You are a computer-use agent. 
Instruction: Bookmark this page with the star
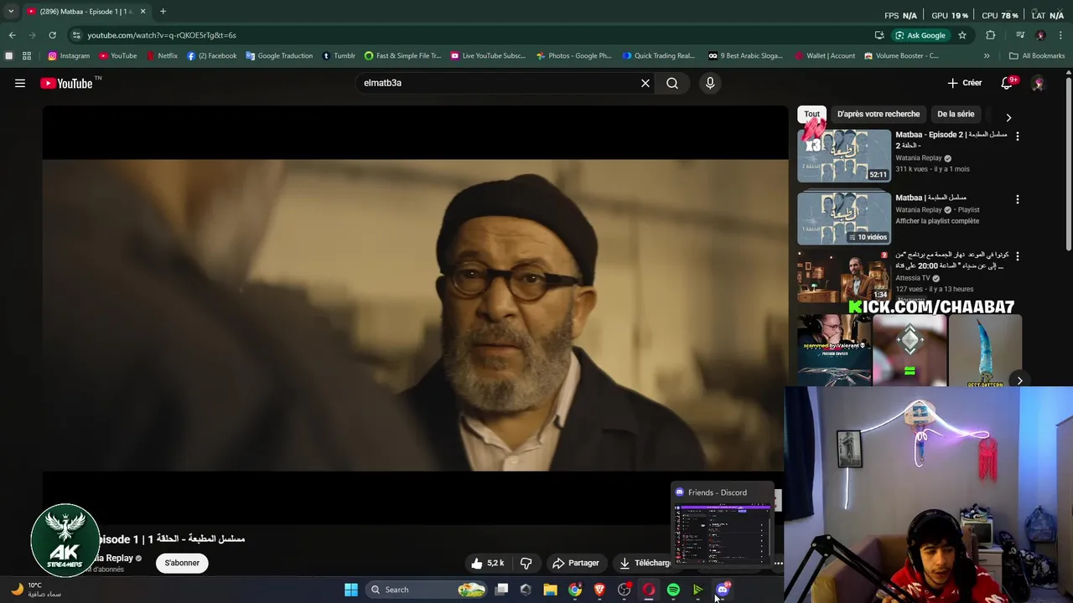[962, 35]
